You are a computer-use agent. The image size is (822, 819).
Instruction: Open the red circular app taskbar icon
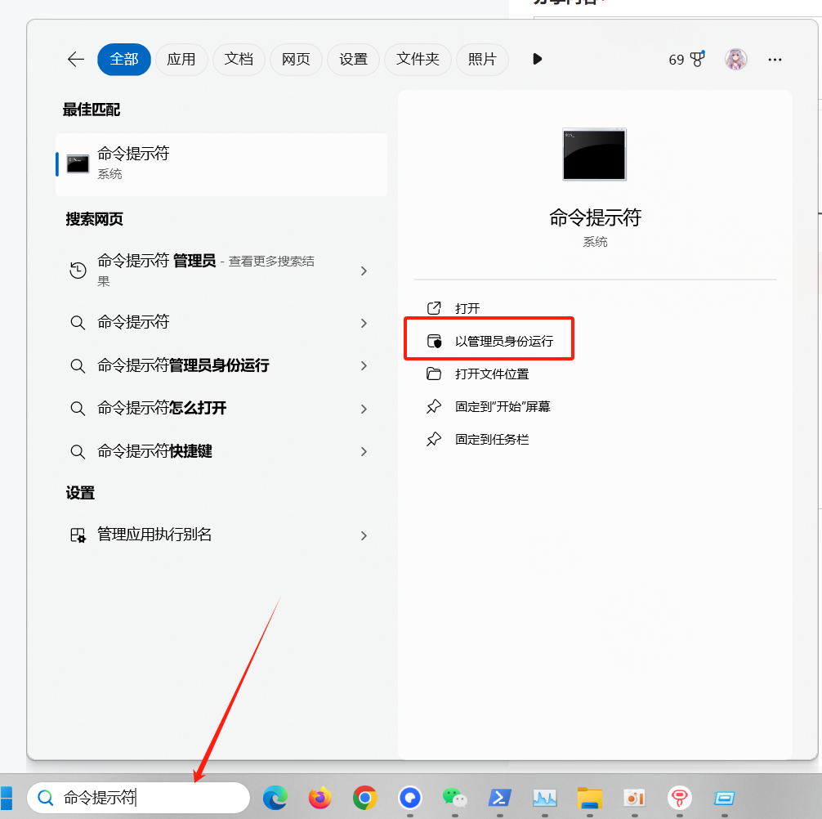pos(679,798)
